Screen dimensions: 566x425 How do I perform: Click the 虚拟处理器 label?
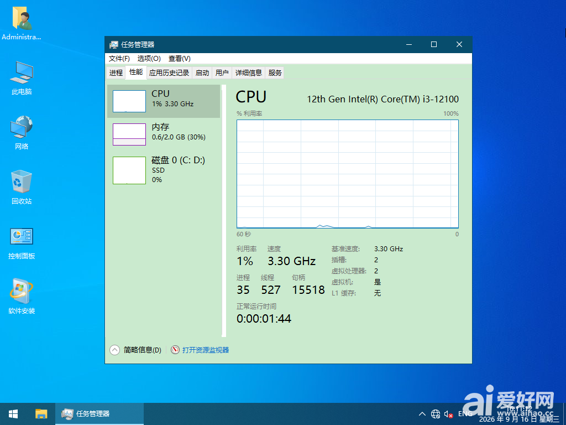coord(349,271)
